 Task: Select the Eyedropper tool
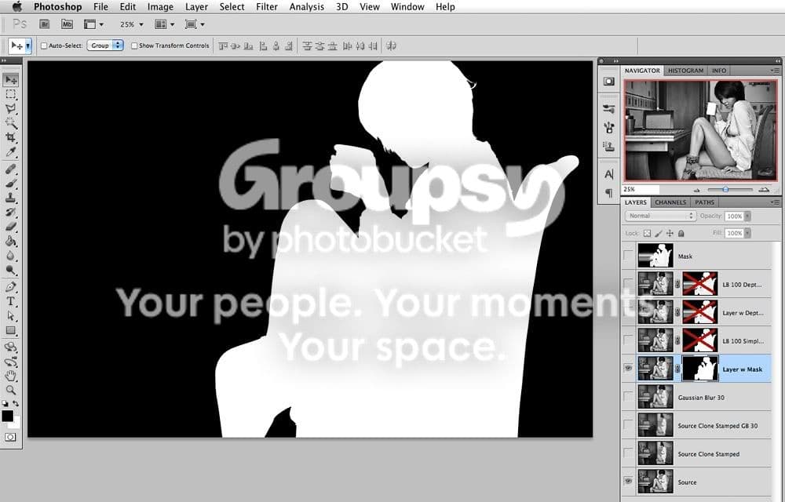(11, 152)
